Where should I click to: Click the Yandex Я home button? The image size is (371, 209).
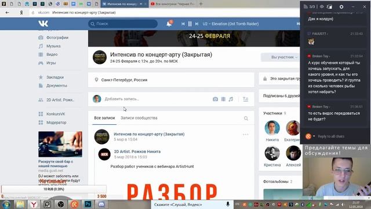click(21, 13)
